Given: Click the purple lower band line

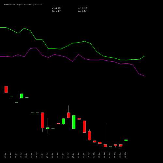Looking at the screenshot, I should (x=73, y=61).
